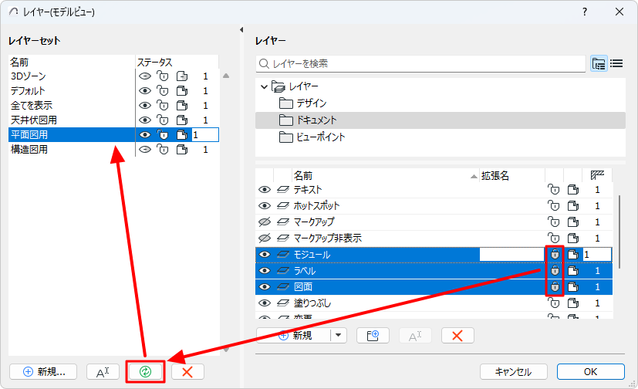Edit the intersection number field of モジュール
The image size is (638, 389).
tap(597, 255)
